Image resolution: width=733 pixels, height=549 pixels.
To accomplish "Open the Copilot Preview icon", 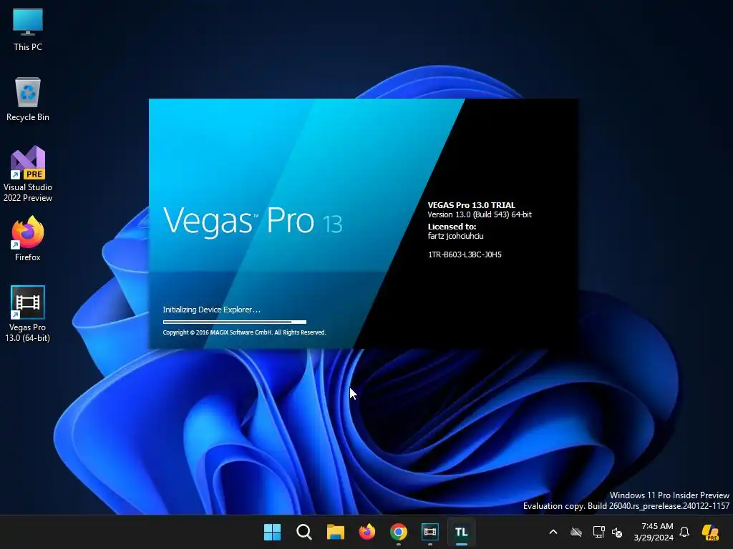I will (711, 532).
